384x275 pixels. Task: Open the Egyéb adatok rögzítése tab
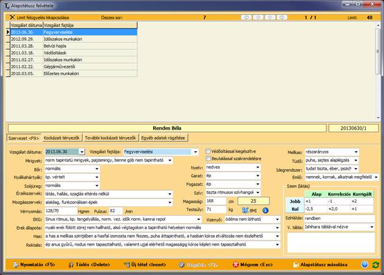163,138
